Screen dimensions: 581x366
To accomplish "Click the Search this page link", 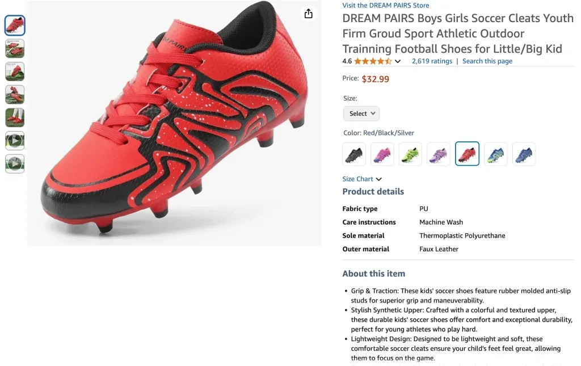I will [487, 61].
